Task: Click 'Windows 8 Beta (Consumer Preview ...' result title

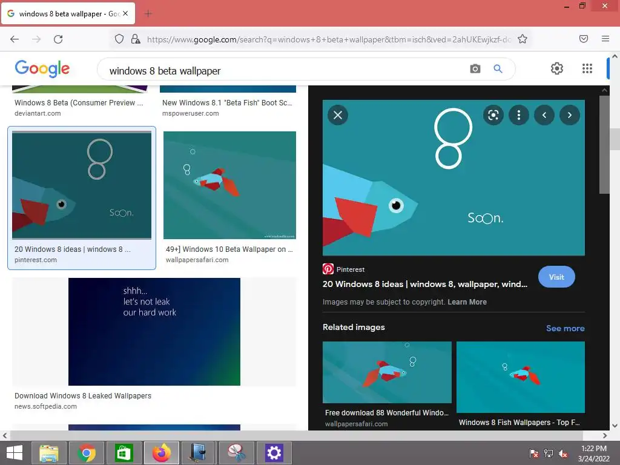Action: (x=79, y=103)
